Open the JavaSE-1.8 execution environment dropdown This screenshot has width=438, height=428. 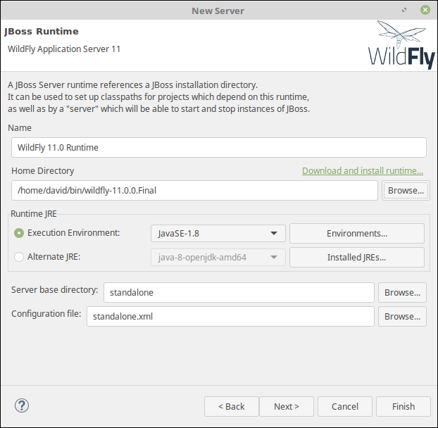coord(218,234)
